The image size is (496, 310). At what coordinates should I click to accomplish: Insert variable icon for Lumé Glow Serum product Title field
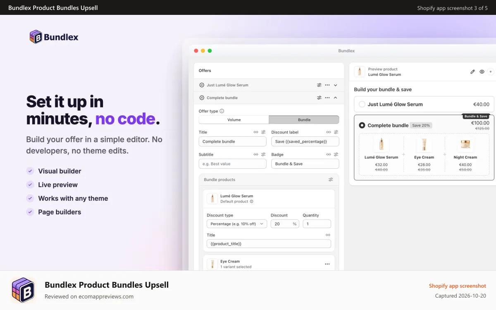point(328,235)
